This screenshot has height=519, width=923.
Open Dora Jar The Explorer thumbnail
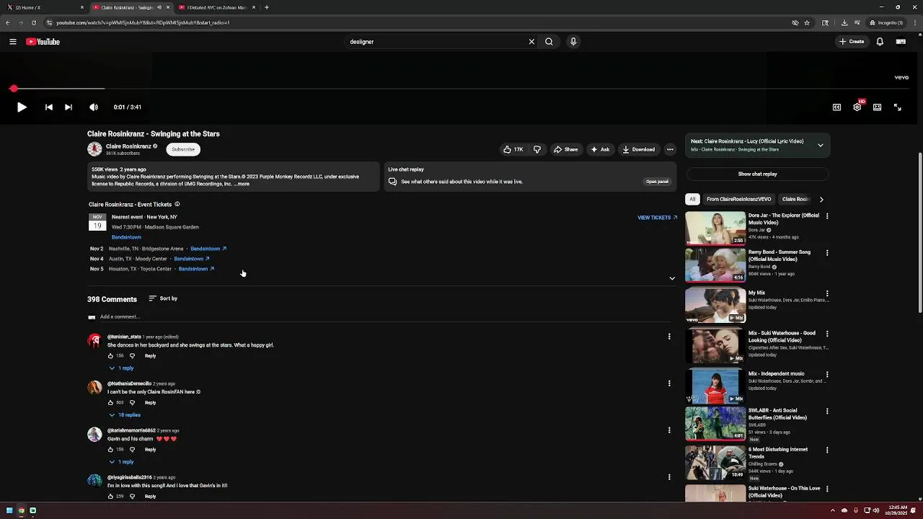[715, 228]
